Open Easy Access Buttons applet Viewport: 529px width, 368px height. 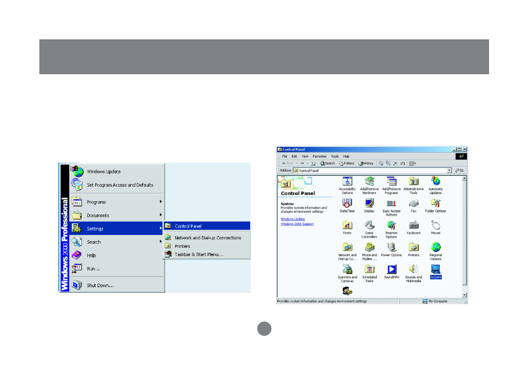(391, 207)
